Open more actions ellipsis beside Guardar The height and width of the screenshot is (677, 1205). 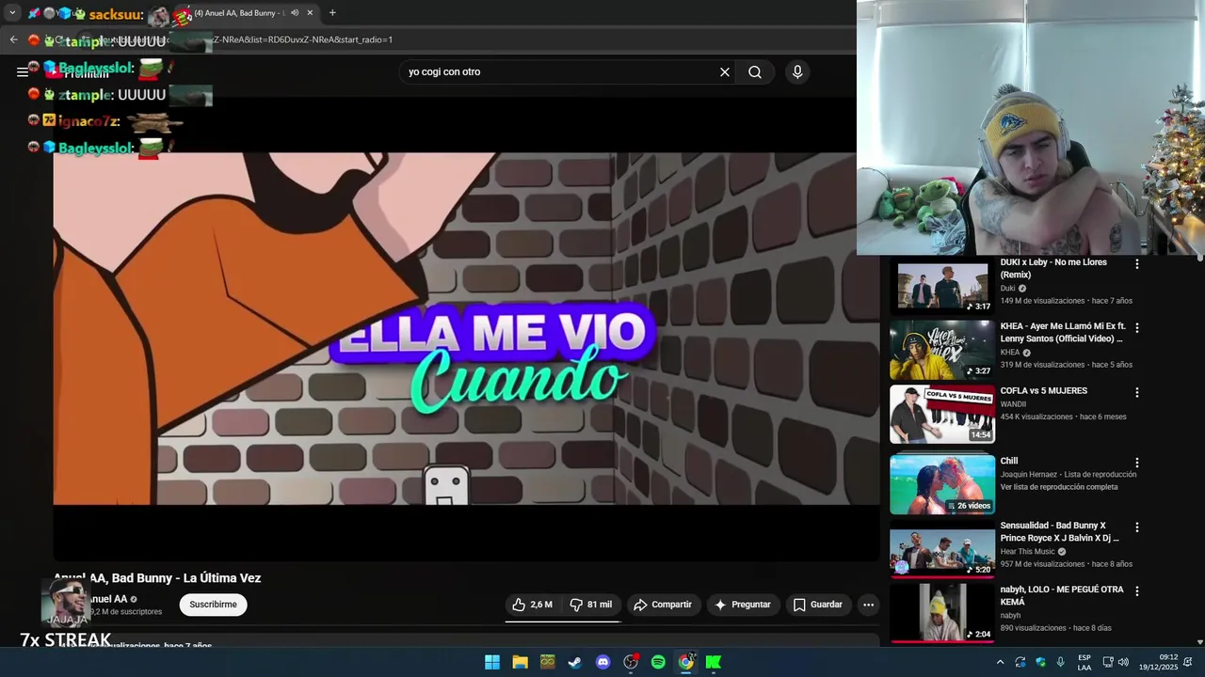coord(868,605)
